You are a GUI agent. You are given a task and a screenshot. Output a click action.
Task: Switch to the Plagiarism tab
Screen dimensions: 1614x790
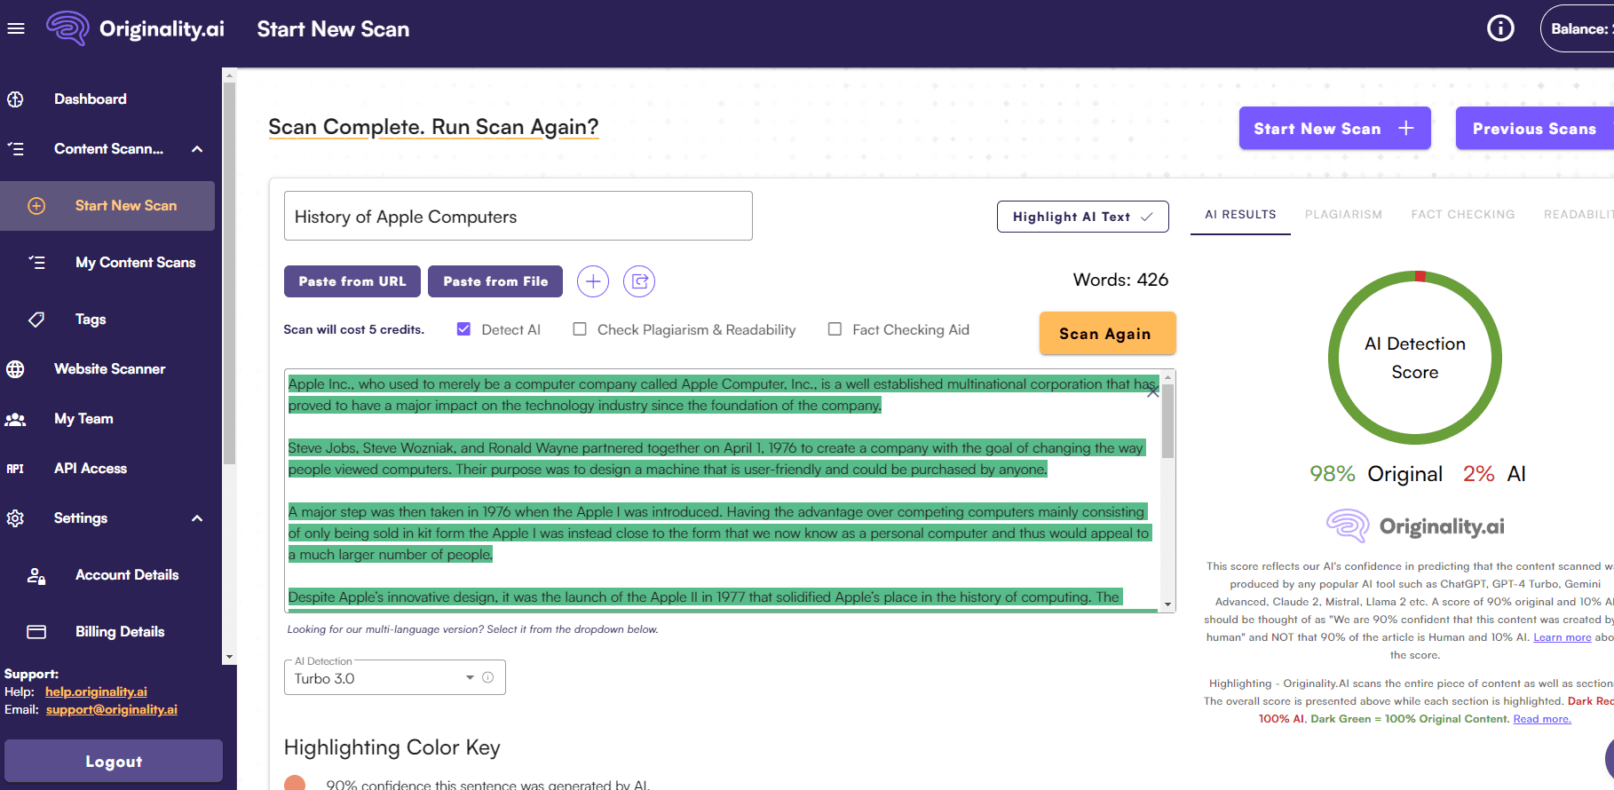(x=1343, y=215)
